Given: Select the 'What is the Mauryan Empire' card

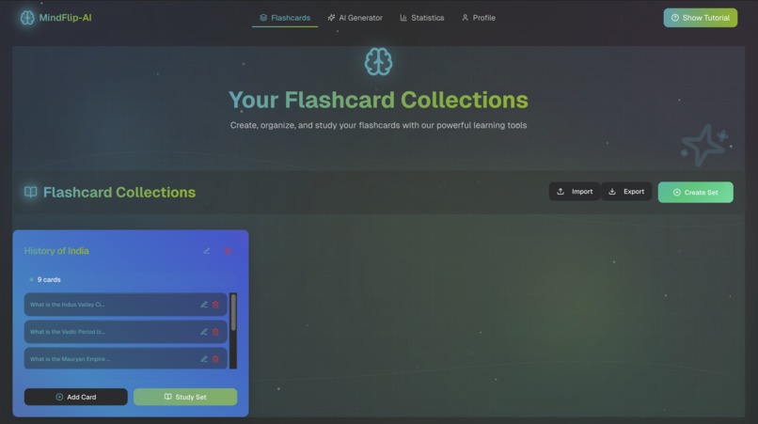Looking at the screenshot, I should click(x=126, y=358).
